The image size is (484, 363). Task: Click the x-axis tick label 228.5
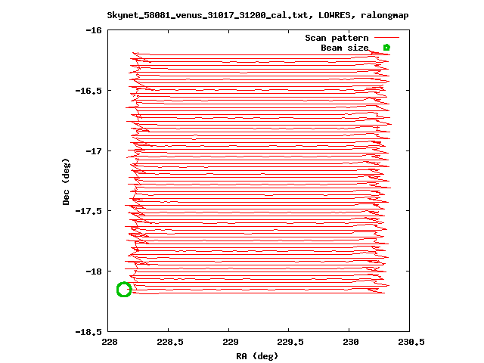pos(169,342)
